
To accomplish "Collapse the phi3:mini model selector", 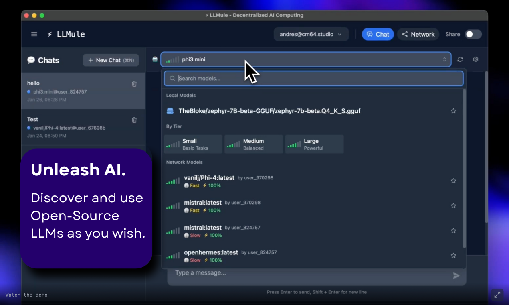I will [x=306, y=59].
